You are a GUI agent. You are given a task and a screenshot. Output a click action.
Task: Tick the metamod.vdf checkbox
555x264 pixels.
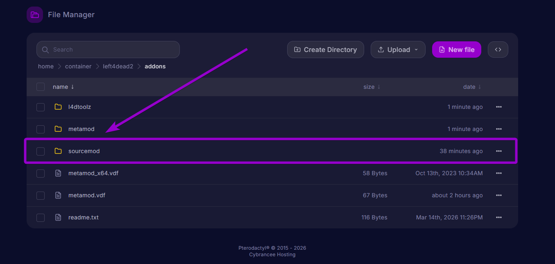41,195
